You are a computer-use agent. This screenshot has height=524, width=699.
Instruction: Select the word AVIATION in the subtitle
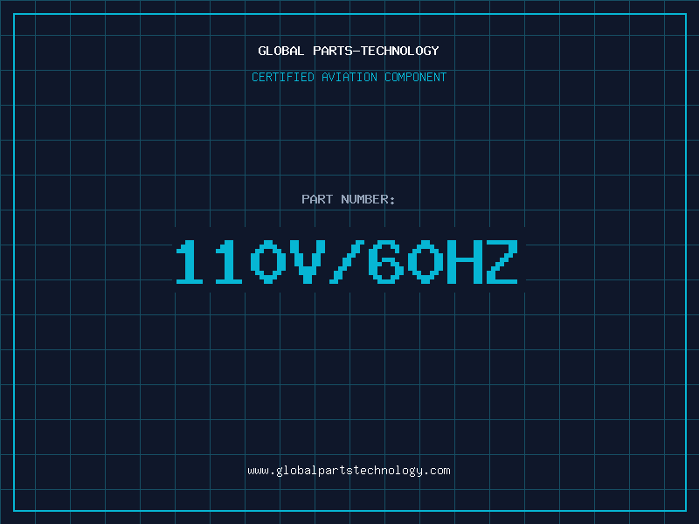[349, 77]
